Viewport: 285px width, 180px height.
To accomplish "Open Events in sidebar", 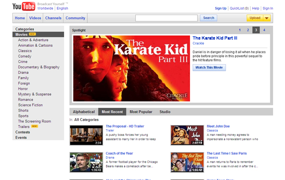I will 21,138.
